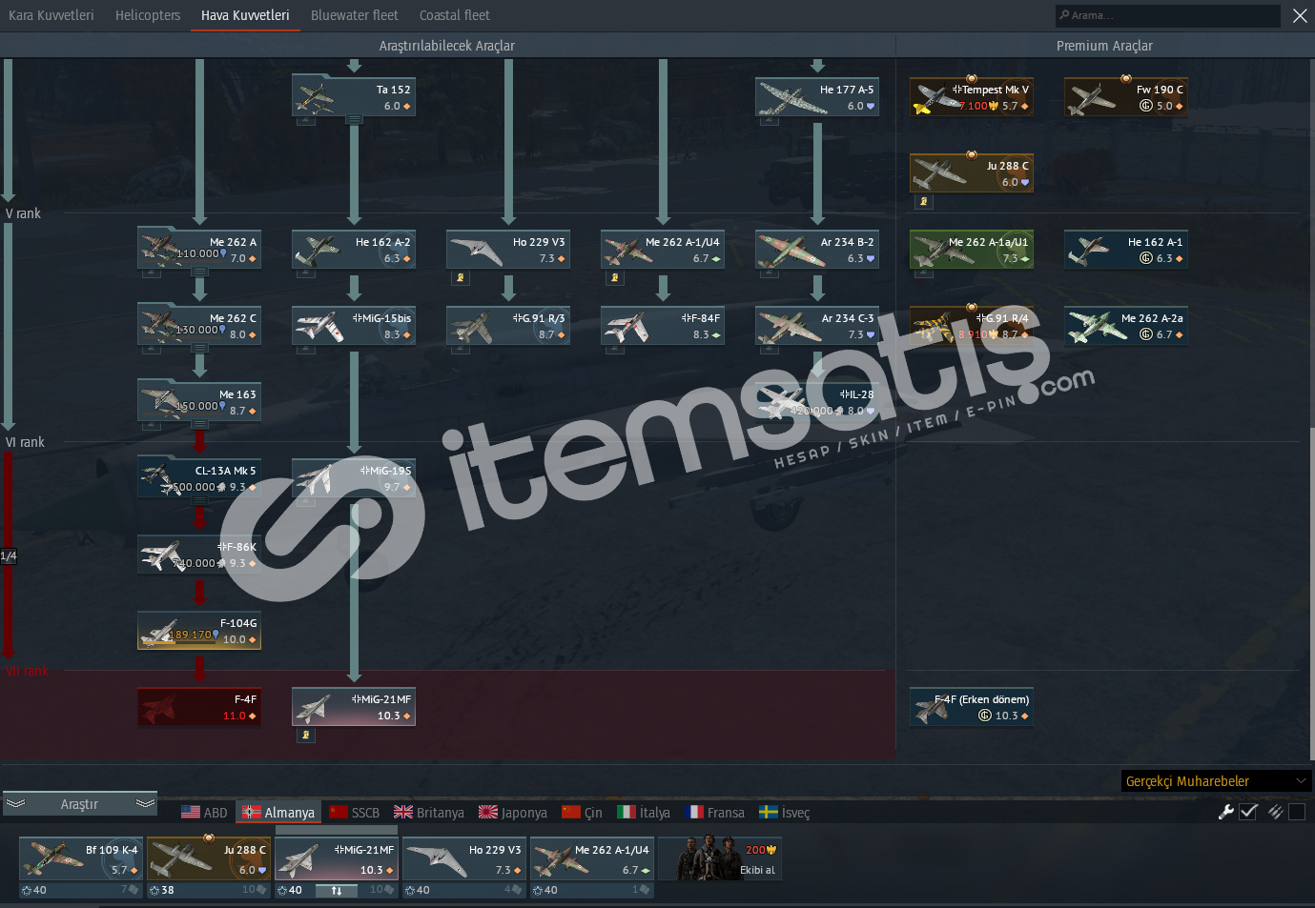
Task: Select the İsveç nation tab
Action: (785, 813)
